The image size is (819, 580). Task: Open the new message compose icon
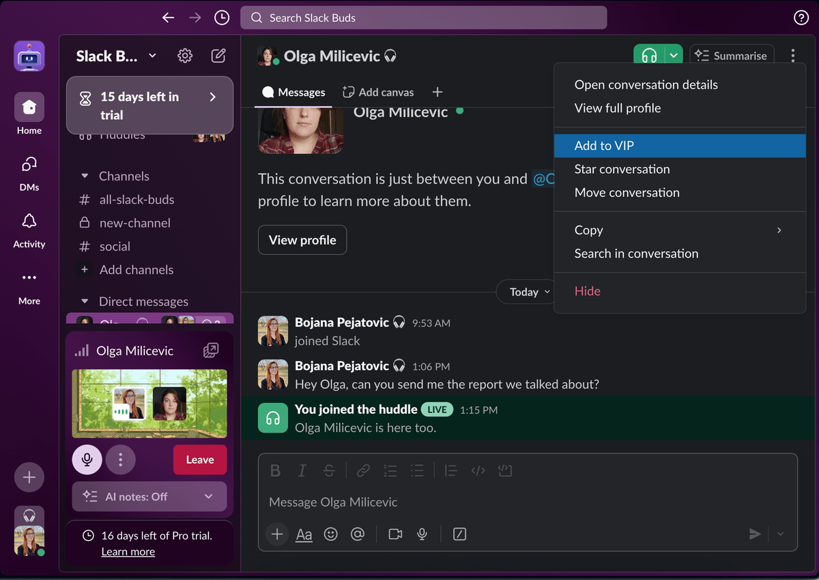pyautogui.click(x=218, y=56)
